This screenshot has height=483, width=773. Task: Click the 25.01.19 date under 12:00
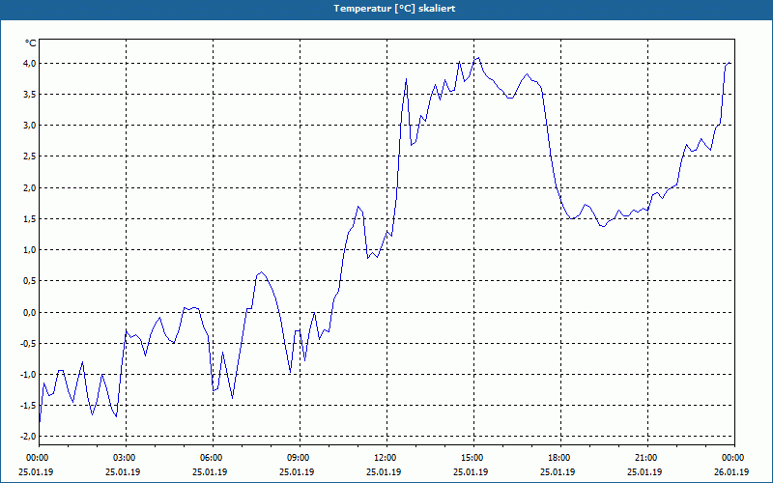[x=384, y=471]
